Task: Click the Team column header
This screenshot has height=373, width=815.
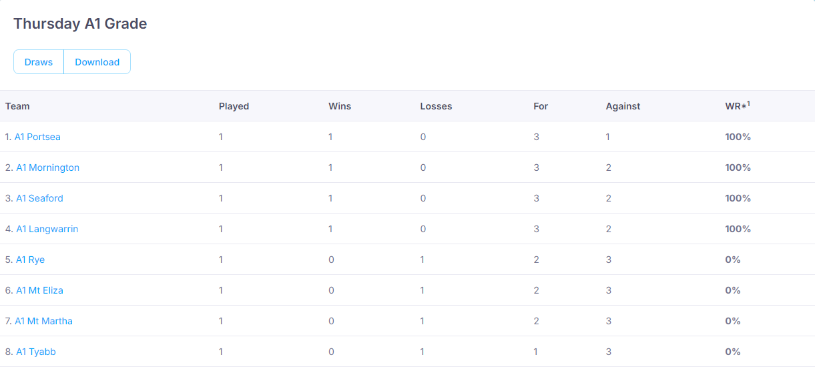Action: (x=17, y=106)
